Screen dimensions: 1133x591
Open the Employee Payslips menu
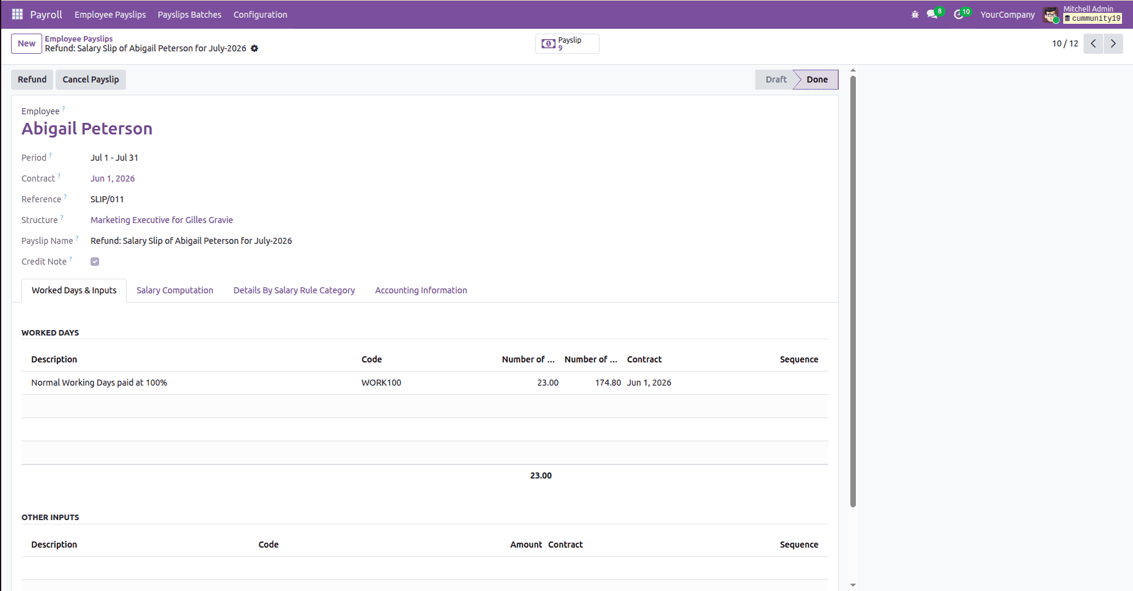click(x=110, y=15)
